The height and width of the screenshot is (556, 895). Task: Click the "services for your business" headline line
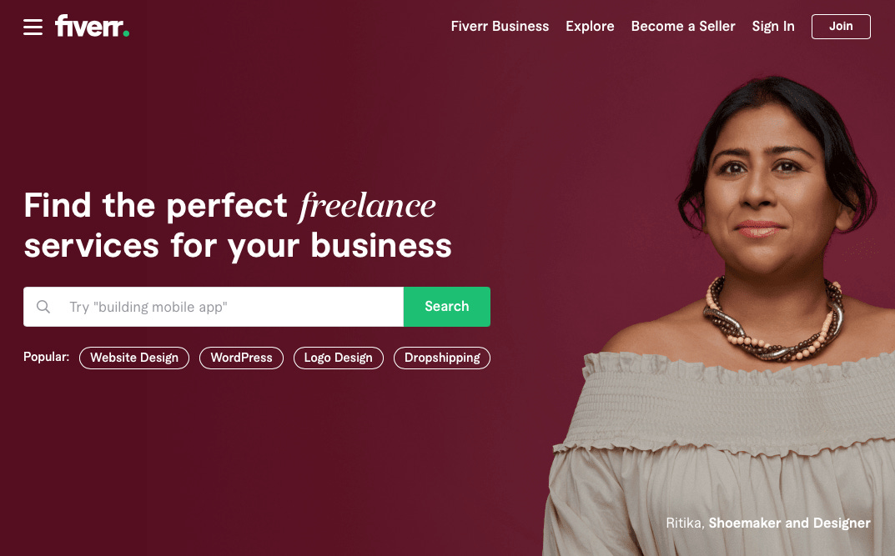[x=238, y=247]
